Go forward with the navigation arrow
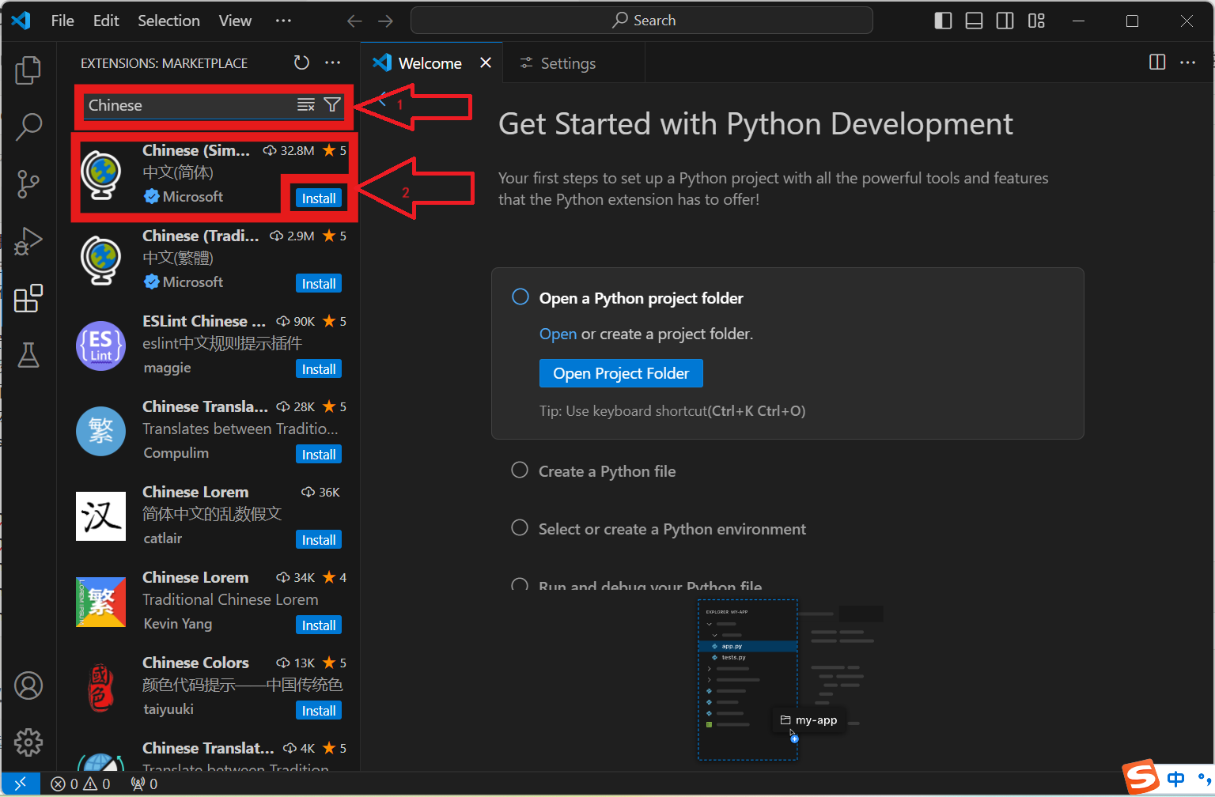 [385, 21]
